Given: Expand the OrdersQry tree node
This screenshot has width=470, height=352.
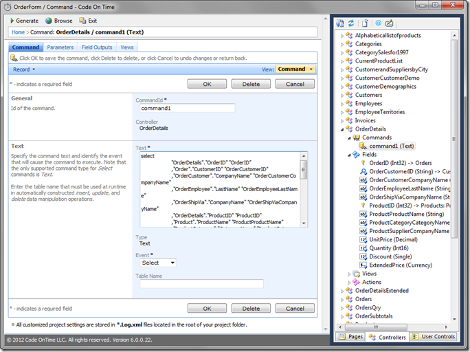Looking at the screenshot, I should tap(342, 308).
